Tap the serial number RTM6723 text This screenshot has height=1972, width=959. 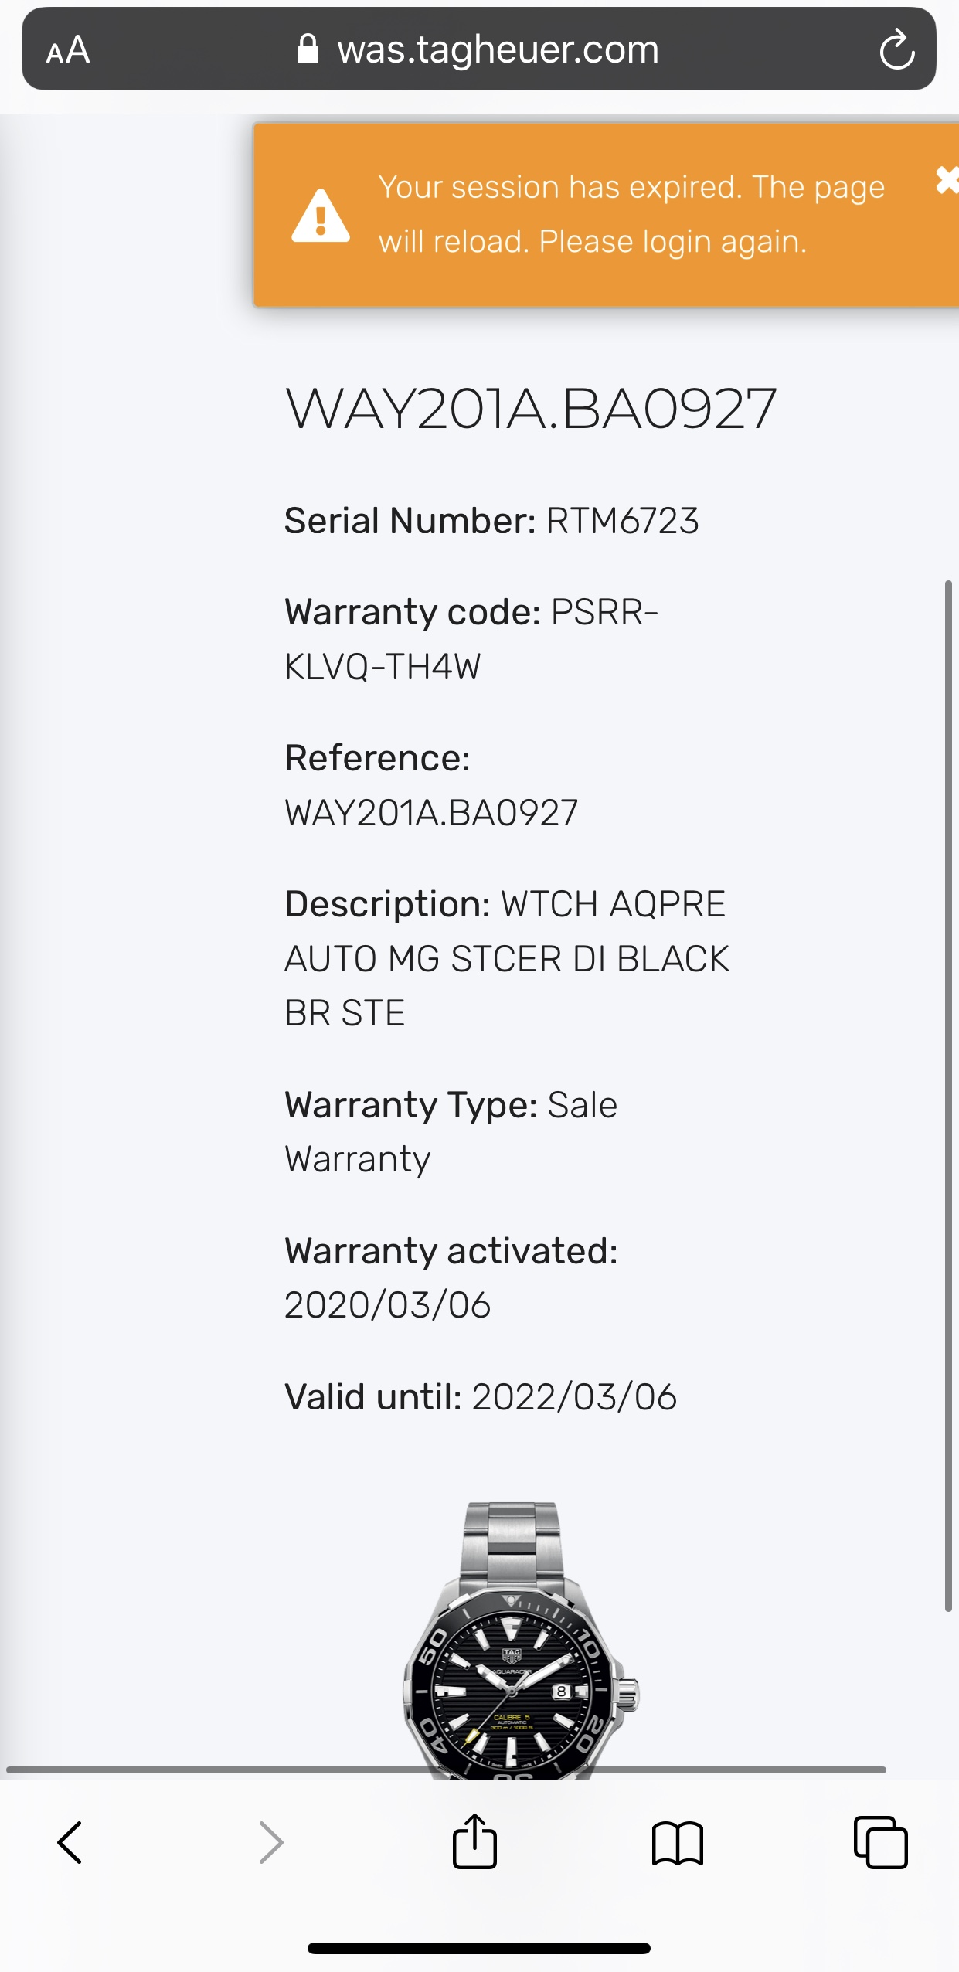pos(622,521)
